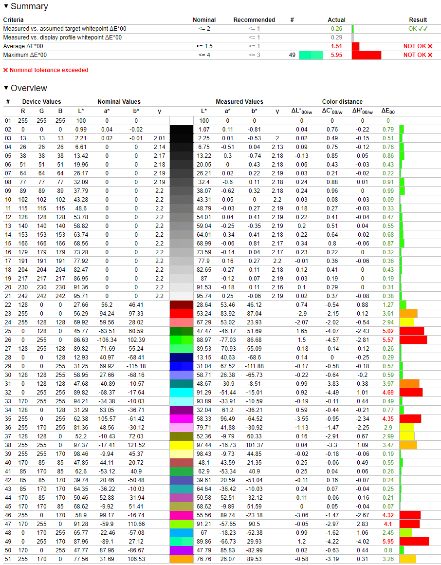Click the orange ΔE bar in row 23
441x565 pixels.
pyautogui.click(x=408, y=314)
